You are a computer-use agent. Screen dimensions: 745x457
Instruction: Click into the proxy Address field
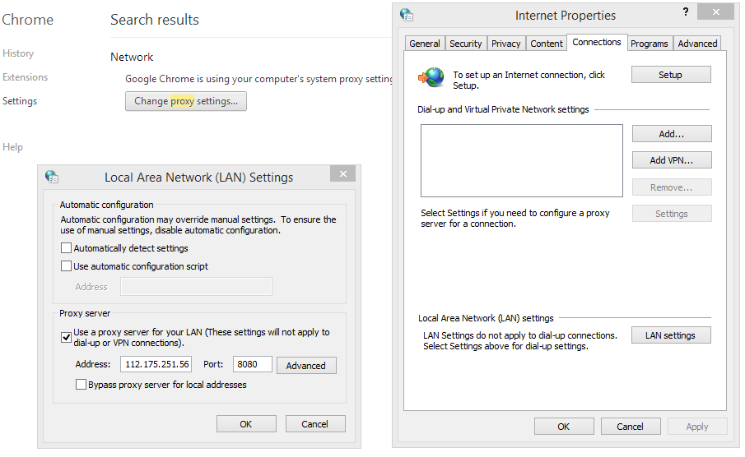(x=156, y=364)
